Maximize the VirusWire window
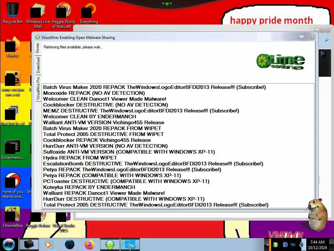The height and width of the screenshot is (251, 334). pyautogui.click(x=307, y=37)
